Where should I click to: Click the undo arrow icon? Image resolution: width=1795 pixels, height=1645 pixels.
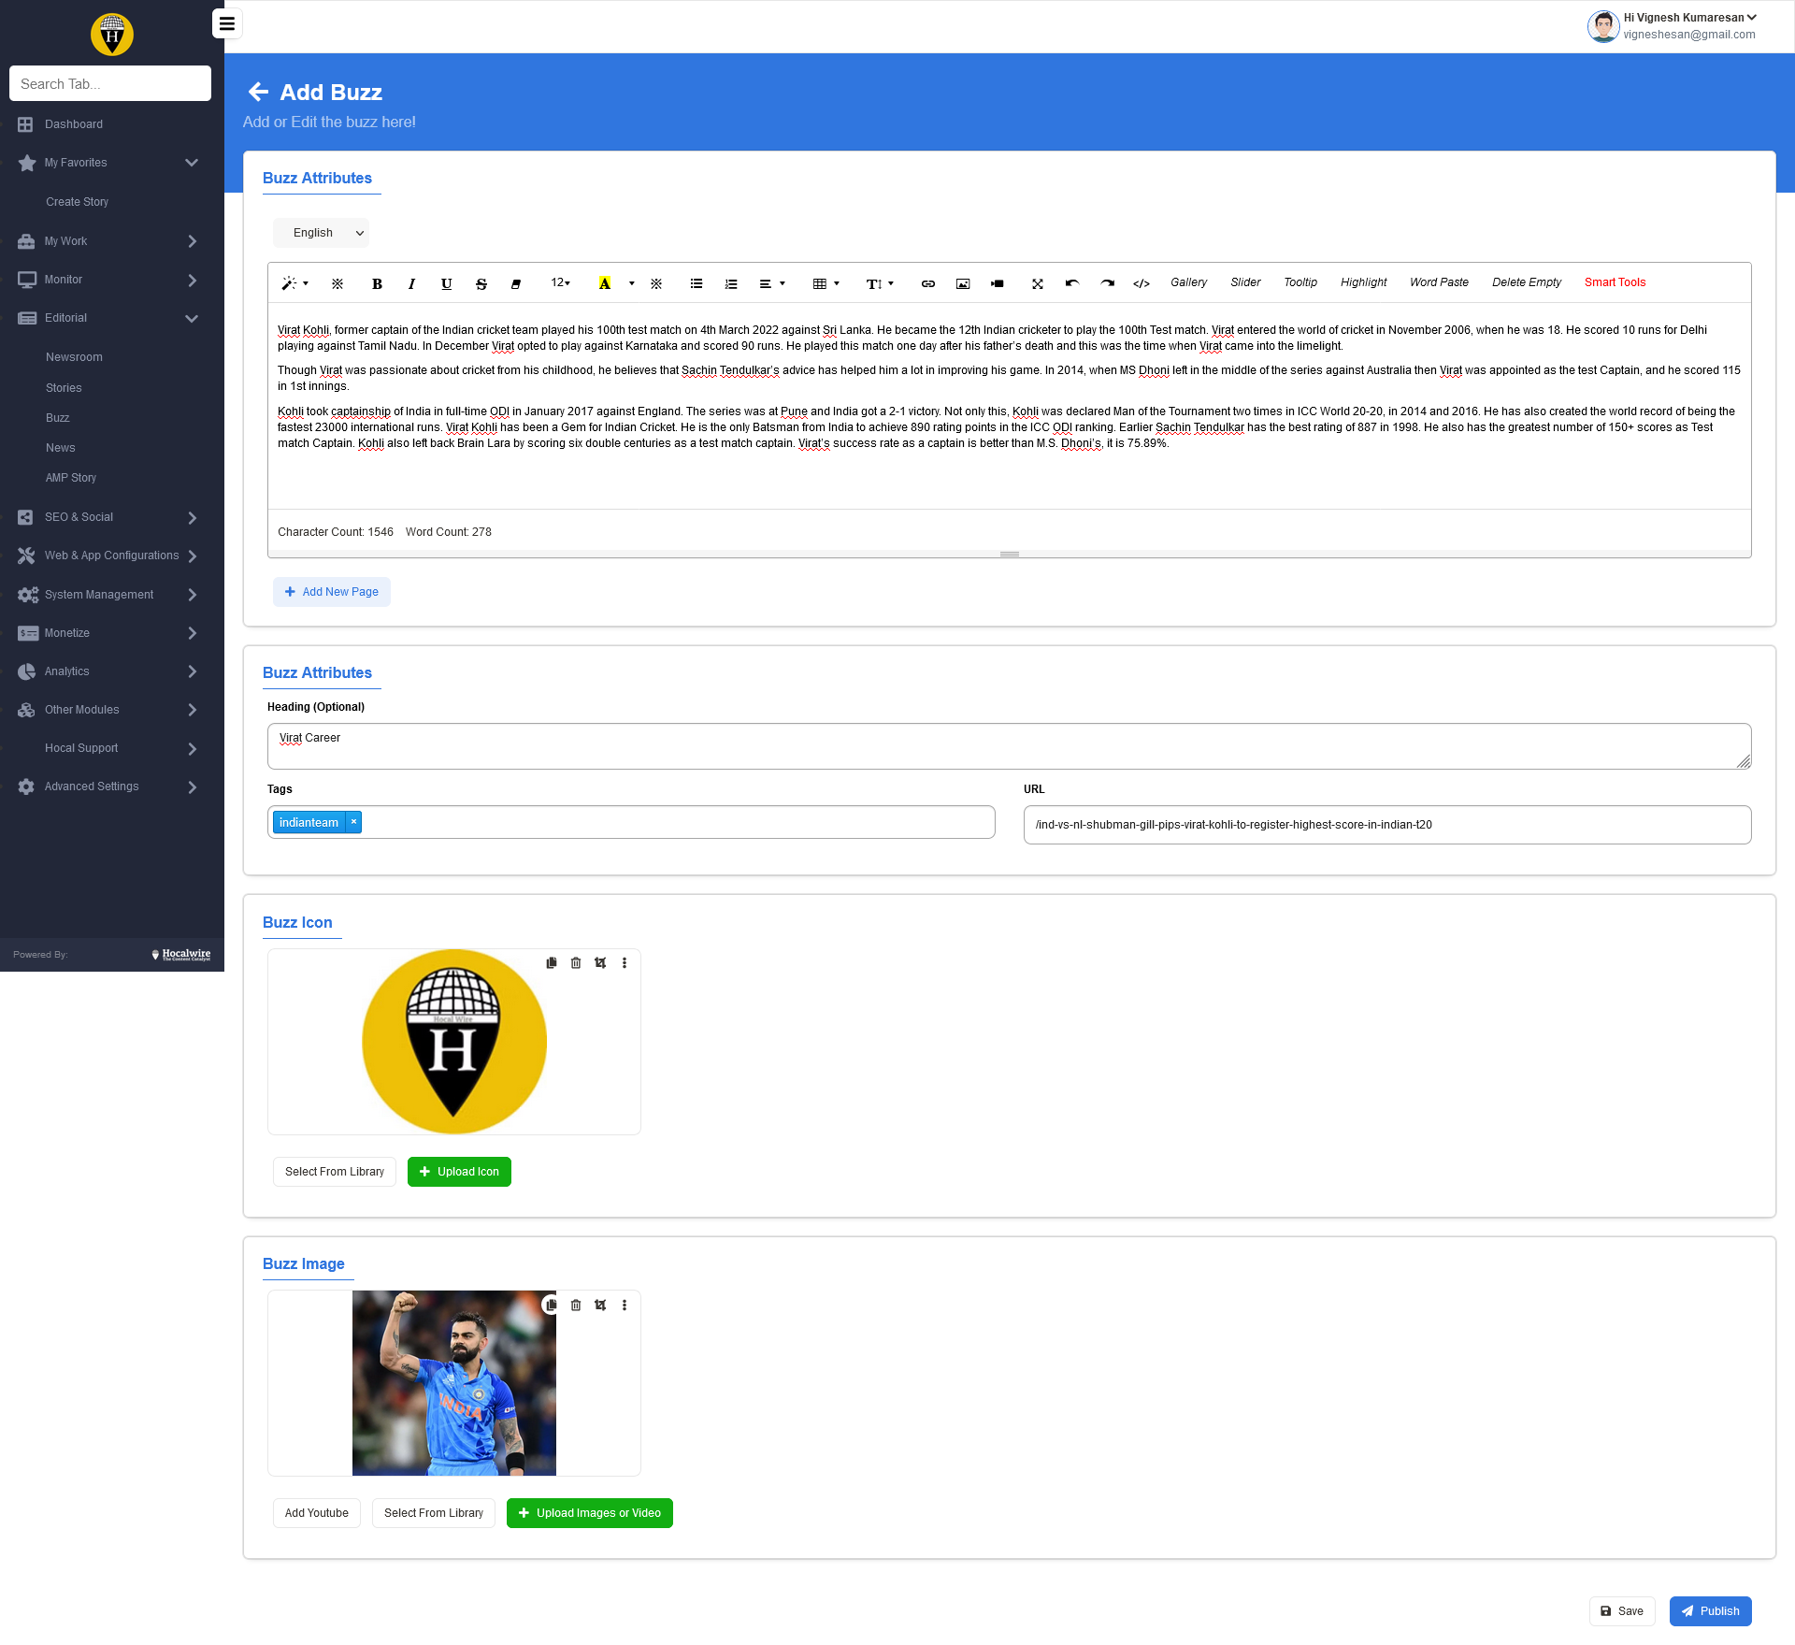(1071, 283)
